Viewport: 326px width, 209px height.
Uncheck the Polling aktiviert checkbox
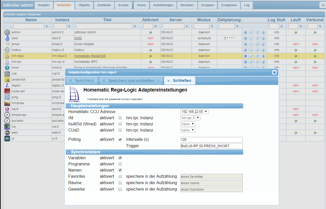pyautogui.click(x=120, y=140)
